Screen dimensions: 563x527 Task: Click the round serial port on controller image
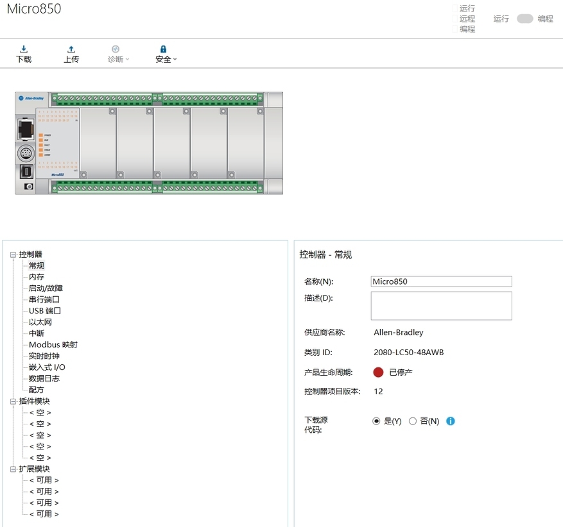click(26, 153)
